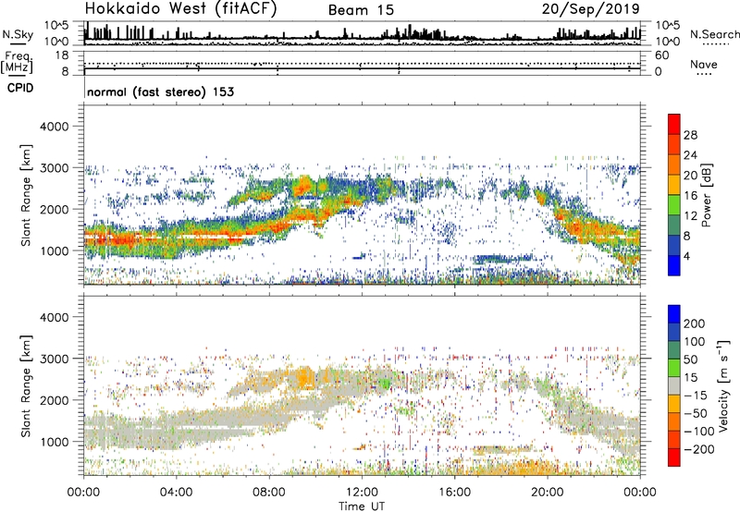Click the 'N.Search' legend label

coord(714,34)
